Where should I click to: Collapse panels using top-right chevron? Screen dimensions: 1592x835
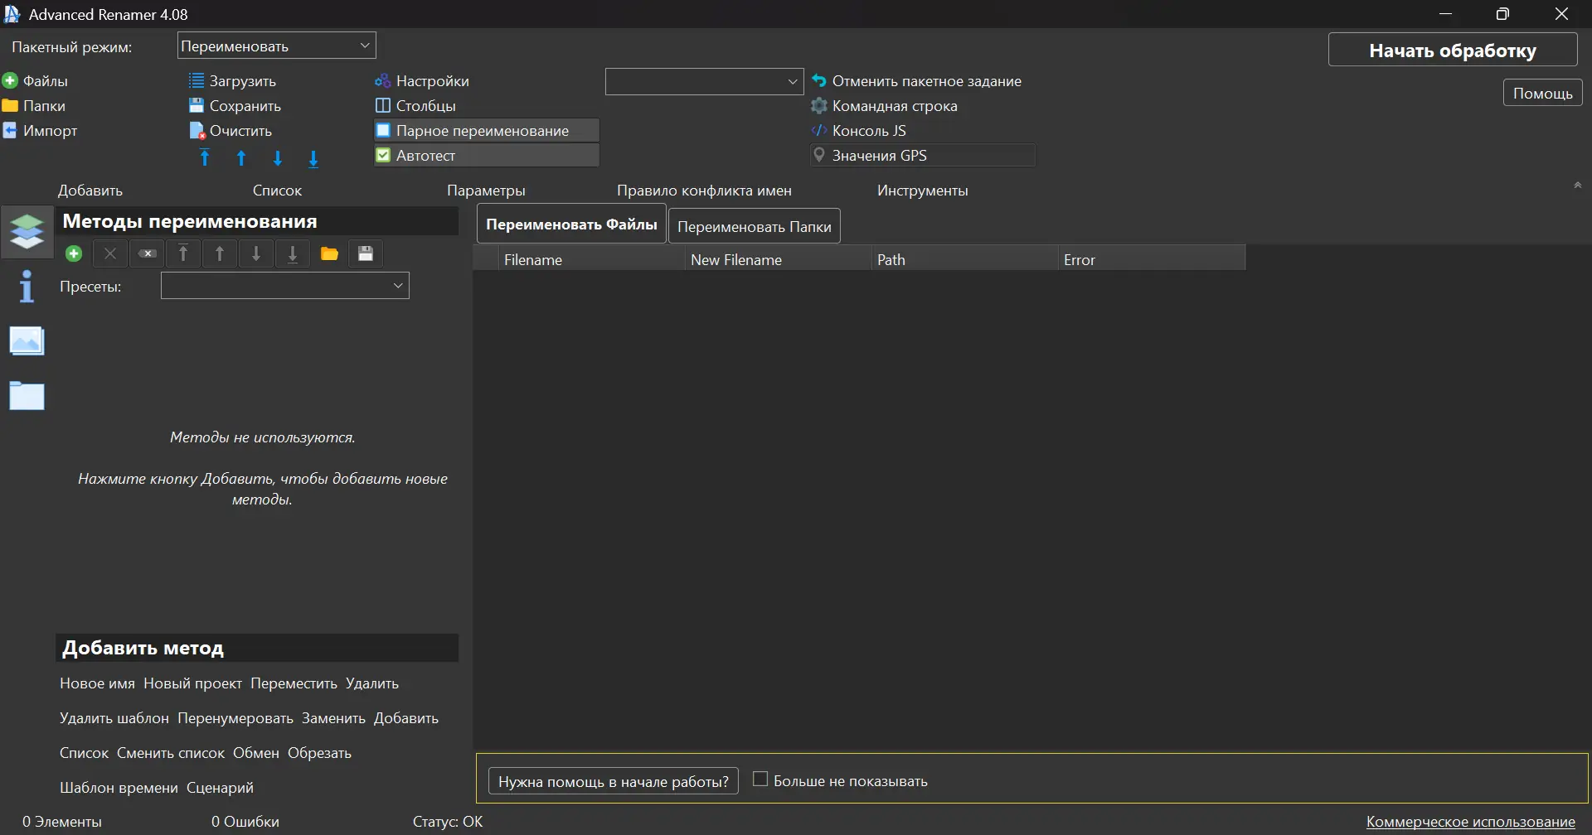click(x=1578, y=184)
